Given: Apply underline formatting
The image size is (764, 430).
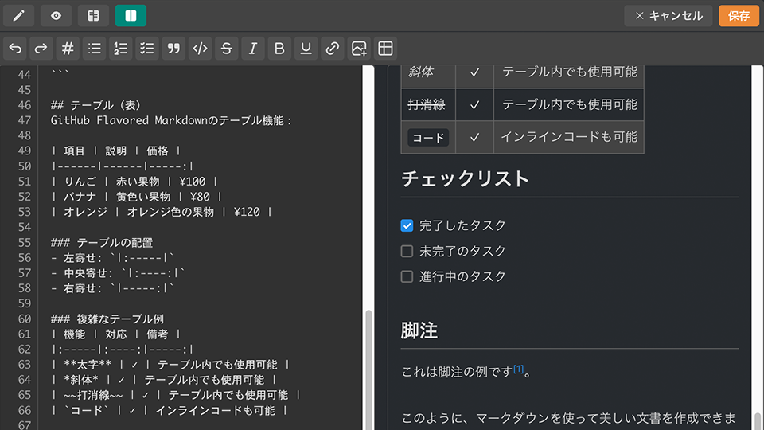Looking at the screenshot, I should click(306, 49).
